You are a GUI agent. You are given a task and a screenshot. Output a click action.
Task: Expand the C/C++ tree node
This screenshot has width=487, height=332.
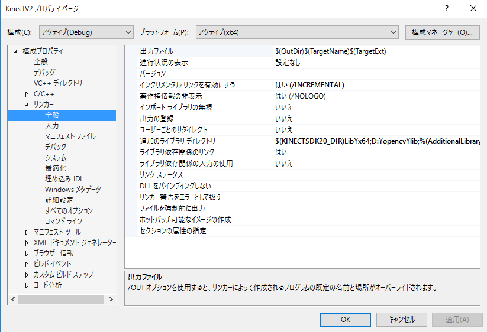[x=27, y=94]
